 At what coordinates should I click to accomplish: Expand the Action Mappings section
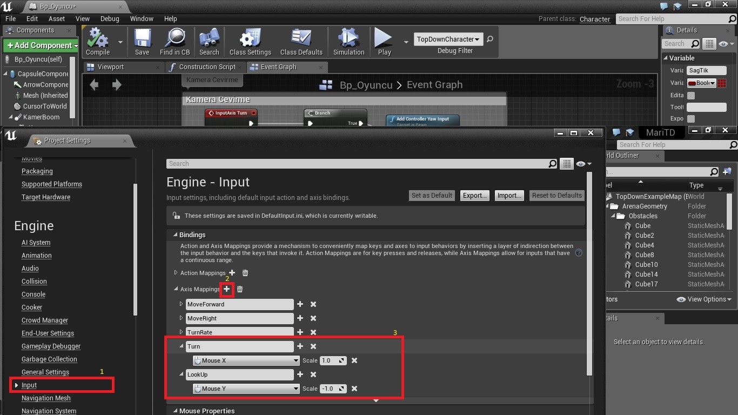point(176,273)
